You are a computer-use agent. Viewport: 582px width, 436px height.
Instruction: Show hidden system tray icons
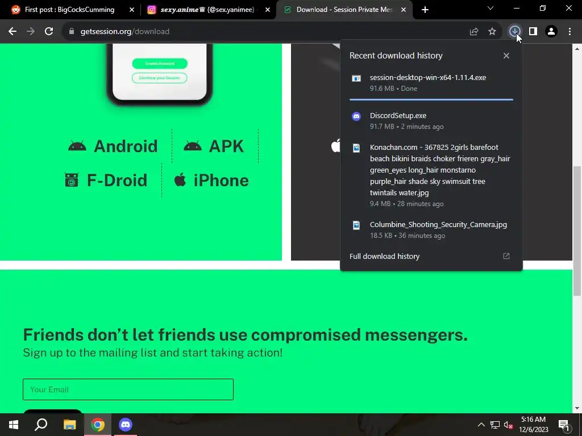tap(481, 425)
